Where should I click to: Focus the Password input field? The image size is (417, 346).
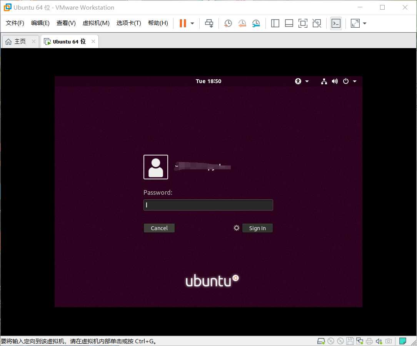(208, 205)
